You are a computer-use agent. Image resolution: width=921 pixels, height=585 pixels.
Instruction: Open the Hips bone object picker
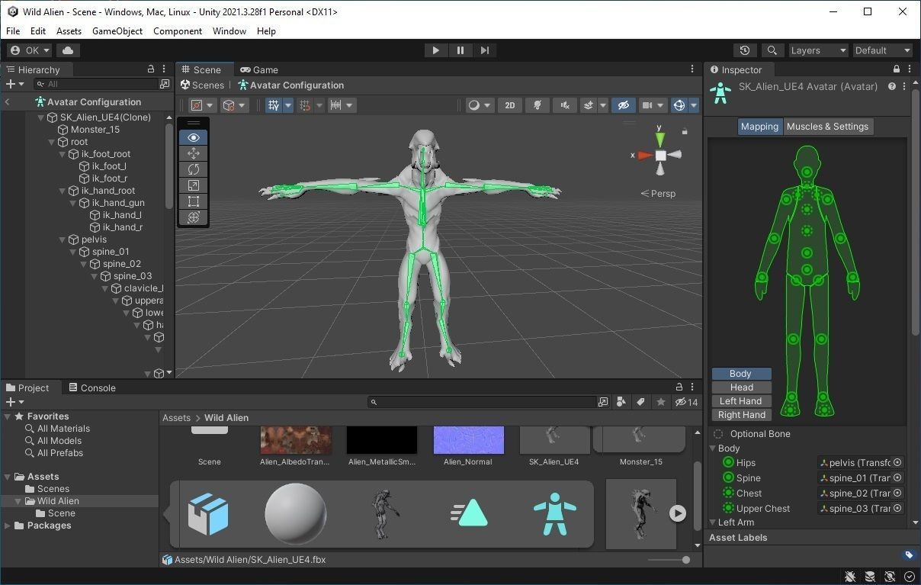coord(898,462)
